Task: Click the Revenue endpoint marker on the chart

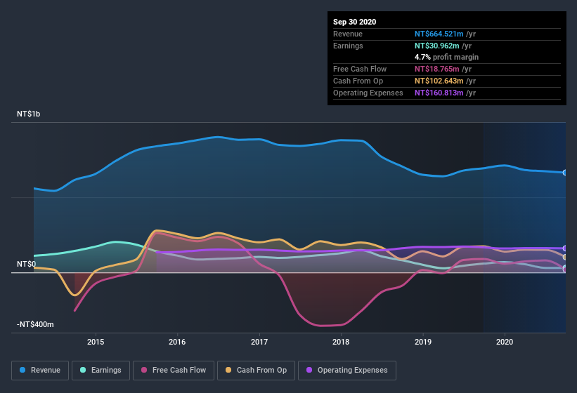Action: pyautogui.click(x=564, y=173)
